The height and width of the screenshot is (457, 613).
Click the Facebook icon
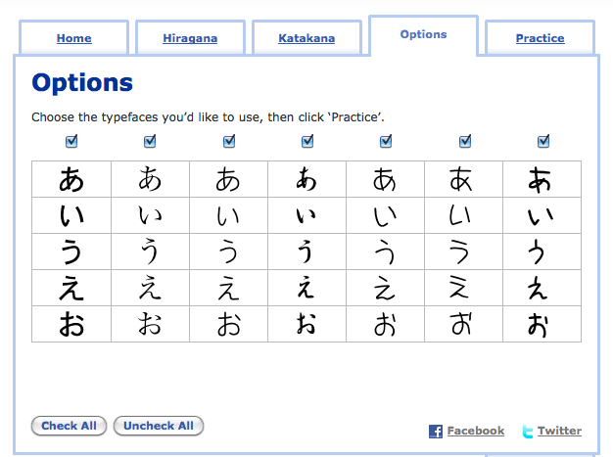pos(436,432)
